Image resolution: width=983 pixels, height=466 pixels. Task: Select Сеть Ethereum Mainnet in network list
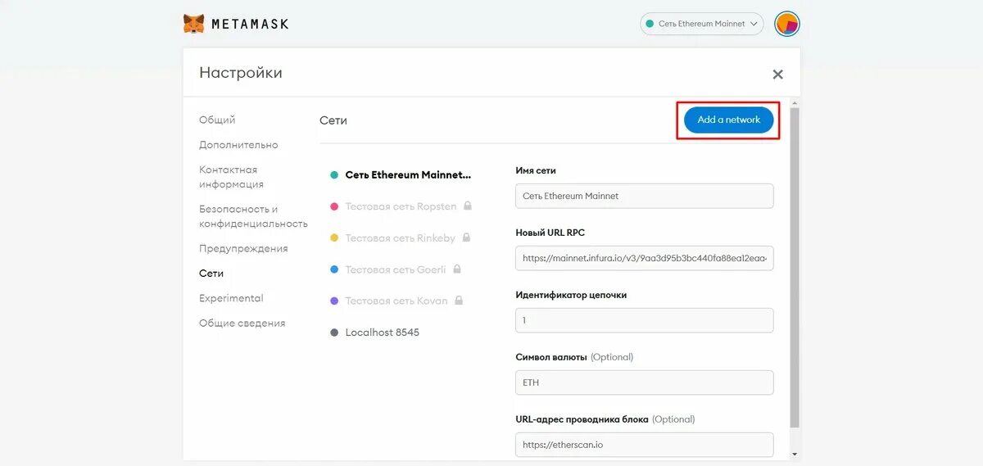tap(408, 175)
